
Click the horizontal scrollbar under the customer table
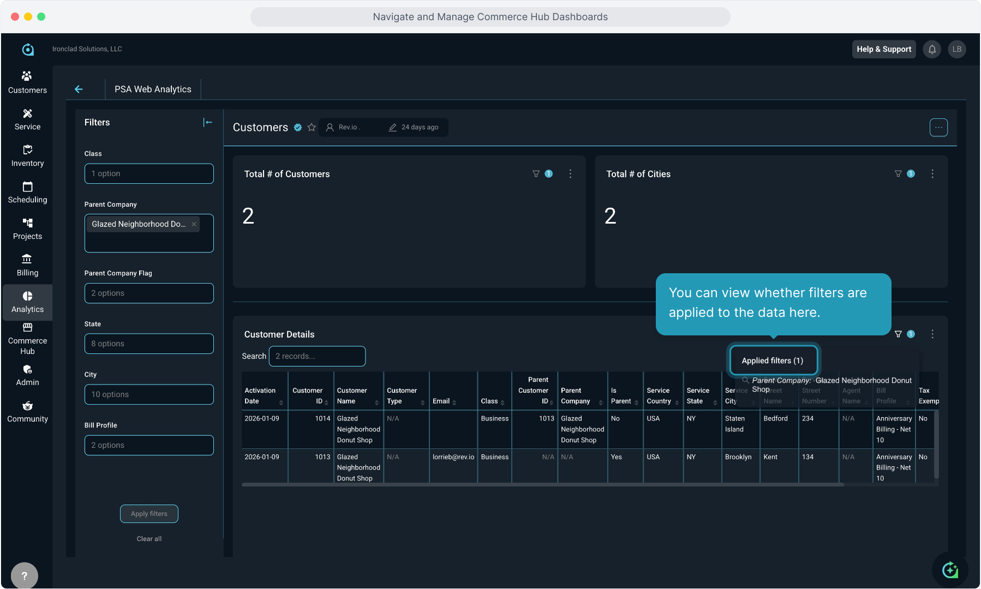tap(542, 484)
